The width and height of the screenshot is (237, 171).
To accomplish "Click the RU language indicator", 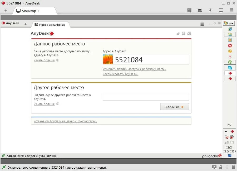I will pos(229,125).
